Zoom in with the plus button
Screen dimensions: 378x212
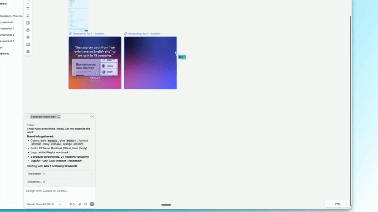[346, 204]
